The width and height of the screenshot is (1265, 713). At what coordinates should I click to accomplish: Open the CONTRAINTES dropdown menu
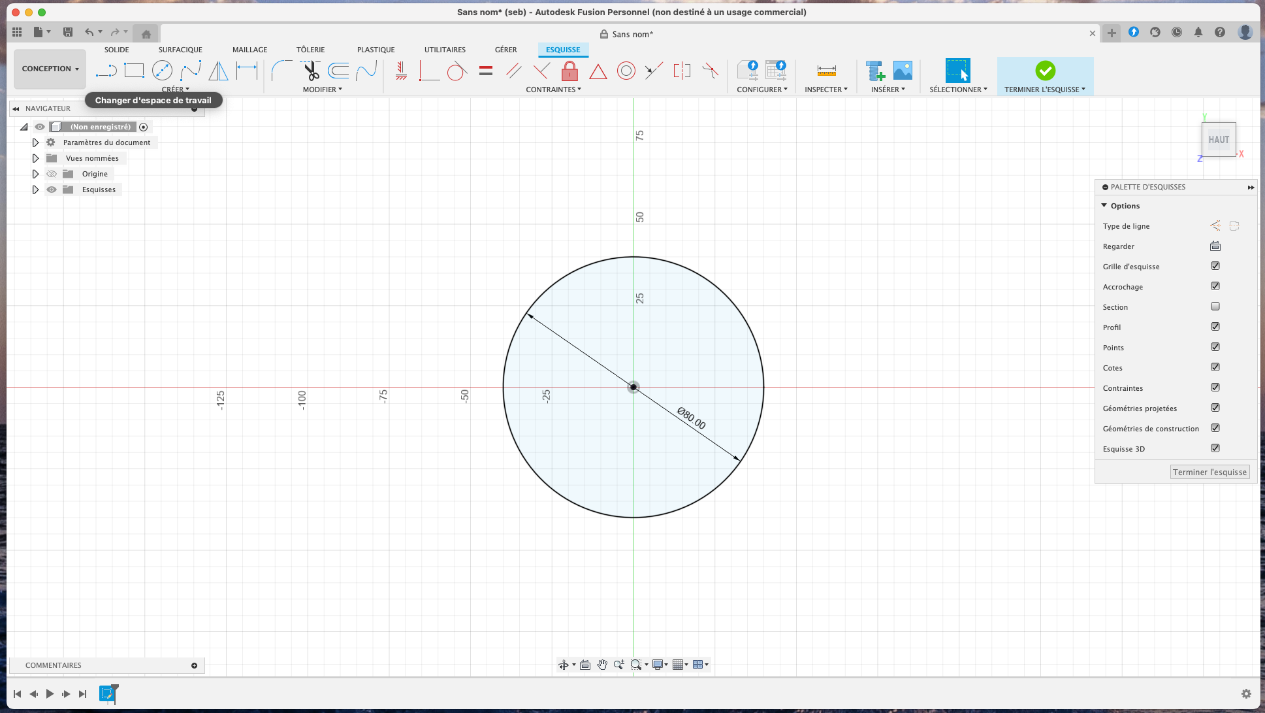point(553,90)
